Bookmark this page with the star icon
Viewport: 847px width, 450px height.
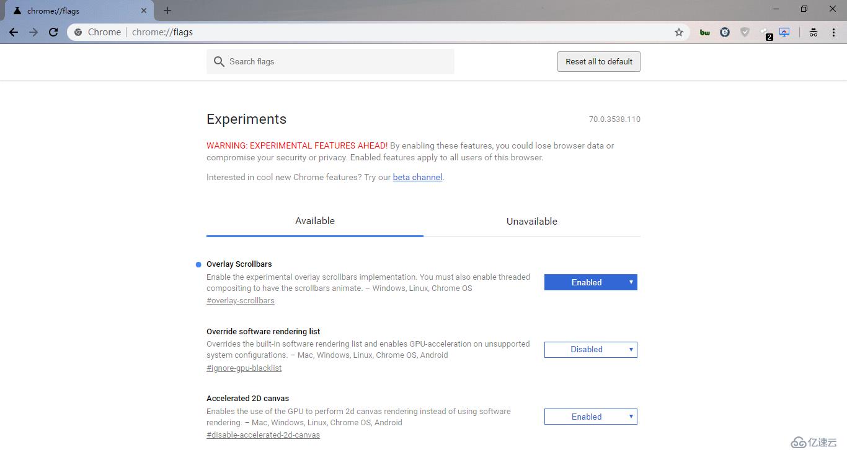pyautogui.click(x=679, y=32)
